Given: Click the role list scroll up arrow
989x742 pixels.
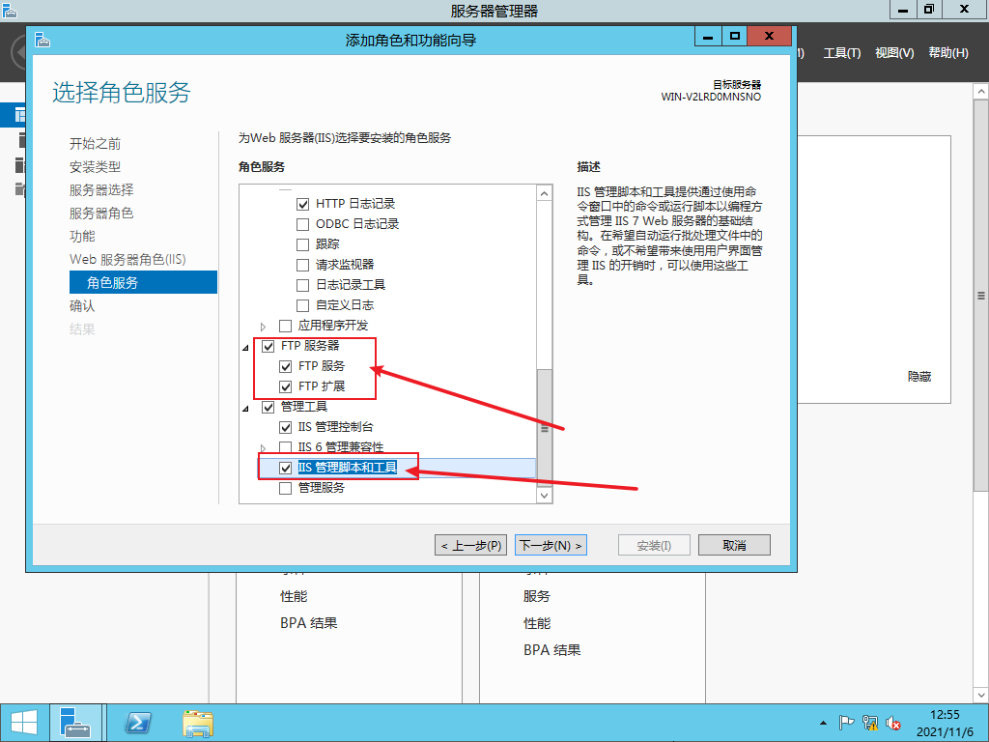Looking at the screenshot, I should click(x=545, y=193).
